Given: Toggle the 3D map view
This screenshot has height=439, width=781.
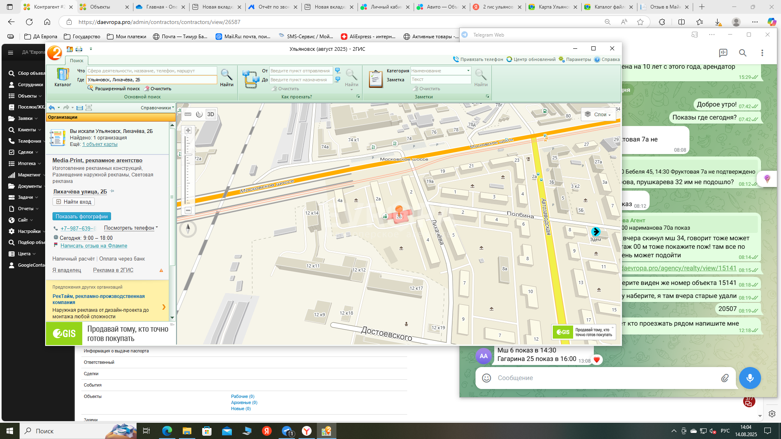Looking at the screenshot, I should 211,114.
